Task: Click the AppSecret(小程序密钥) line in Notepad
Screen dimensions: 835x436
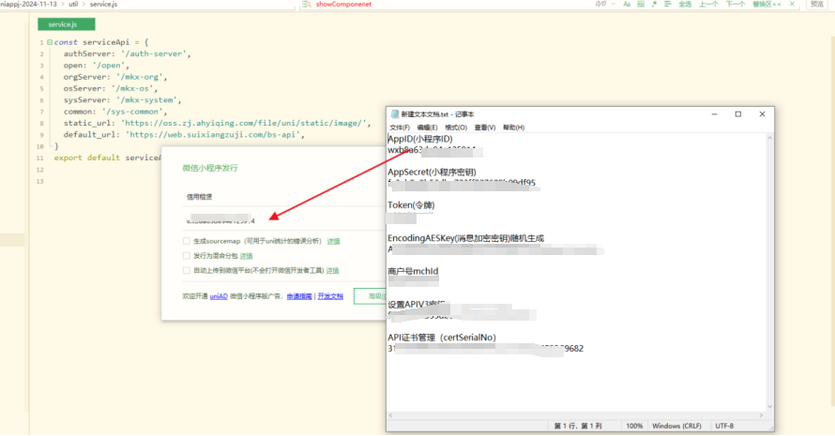Action: (432, 172)
